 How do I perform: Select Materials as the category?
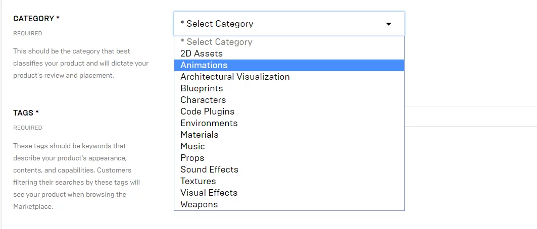coord(200,135)
